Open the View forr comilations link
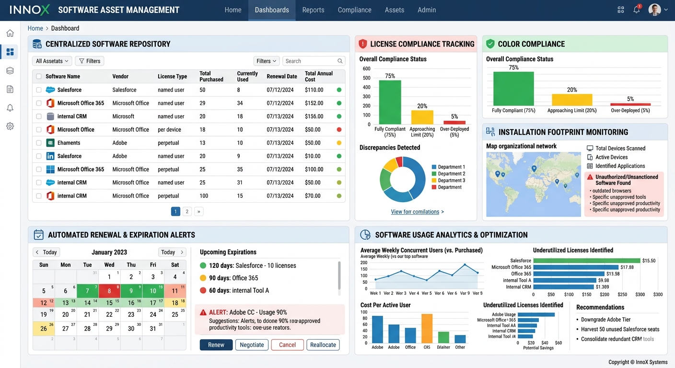Viewport: 675px width, 368px height. [417, 212]
